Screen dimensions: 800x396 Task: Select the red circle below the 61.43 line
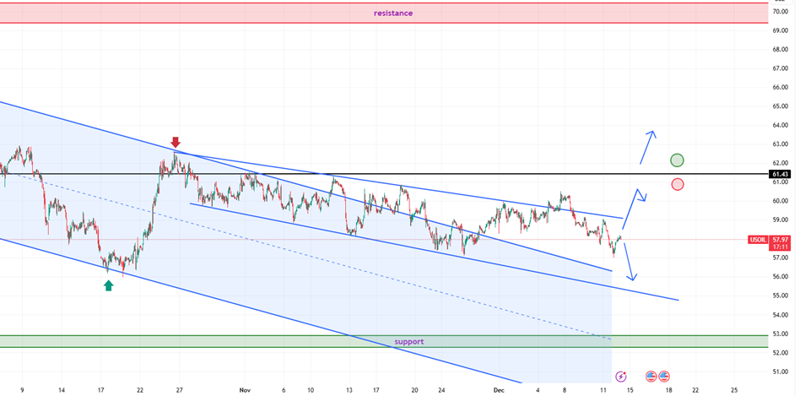pos(677,184)
